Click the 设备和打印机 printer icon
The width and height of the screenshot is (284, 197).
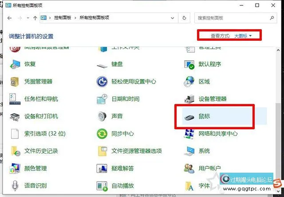click(x=15, y=117)
